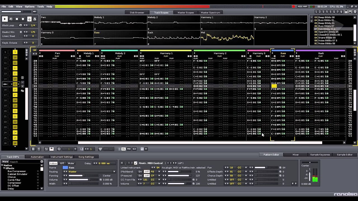Toggle the VOL column button

(x=123, y=149)
